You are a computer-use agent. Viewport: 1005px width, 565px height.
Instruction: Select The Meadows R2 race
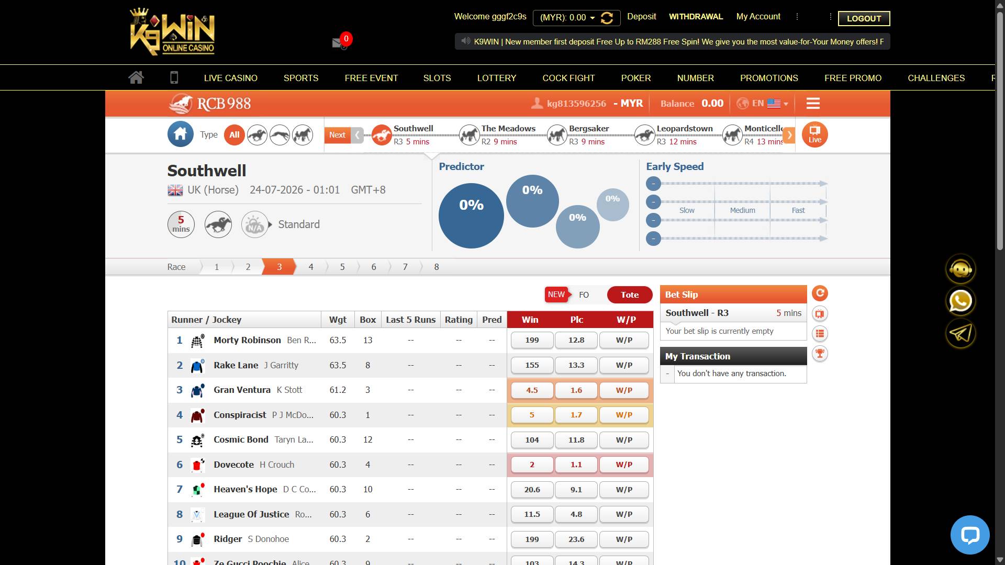(497, 135)
